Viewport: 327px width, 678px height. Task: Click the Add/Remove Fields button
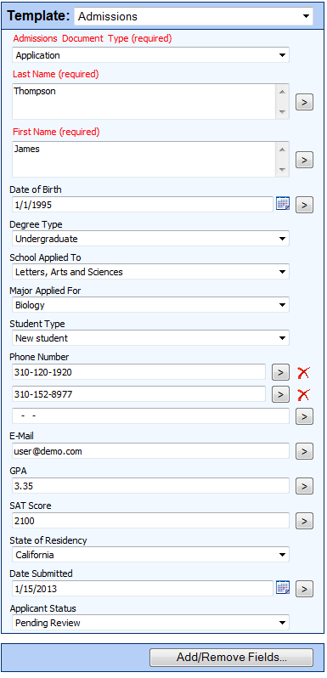point(231,658)
